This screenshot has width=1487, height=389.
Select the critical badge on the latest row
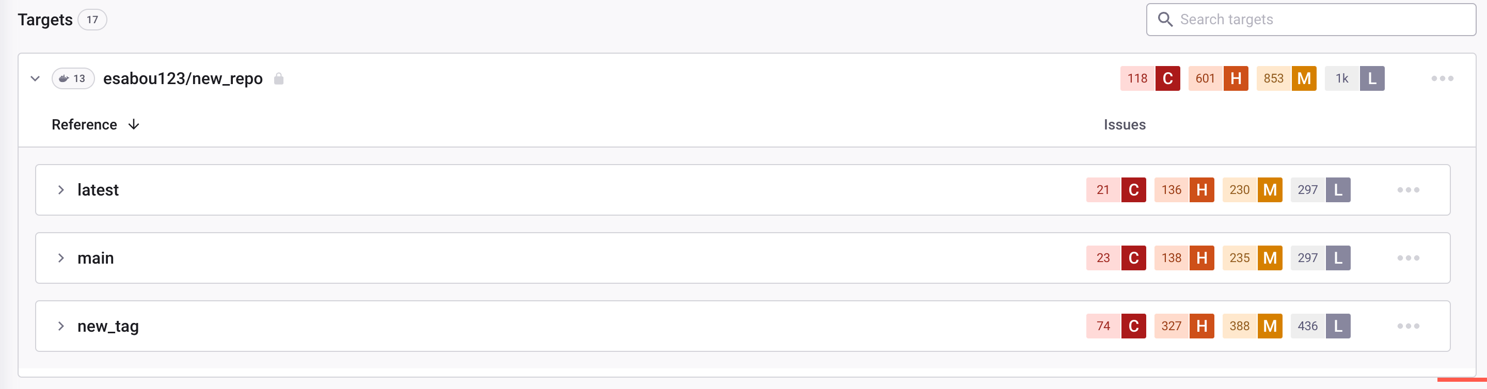coord(1116,189)
